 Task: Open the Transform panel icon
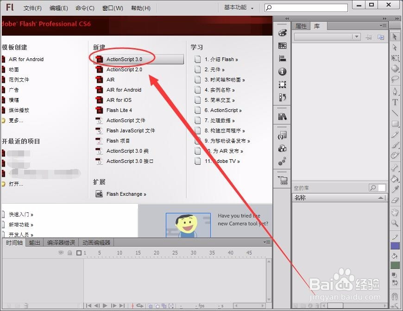pyautogui.click(x=283, y=84)
